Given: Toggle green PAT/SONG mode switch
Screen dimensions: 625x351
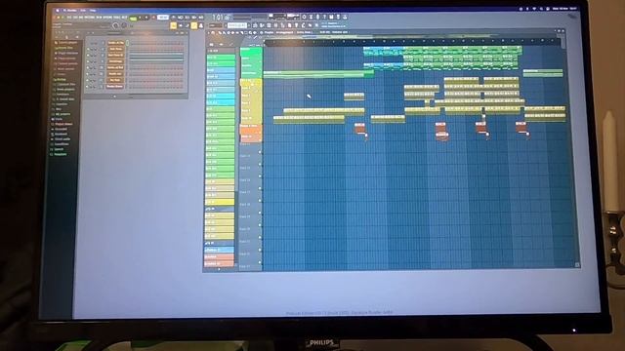Looking at the screenshot, I should tap(133, 19).
